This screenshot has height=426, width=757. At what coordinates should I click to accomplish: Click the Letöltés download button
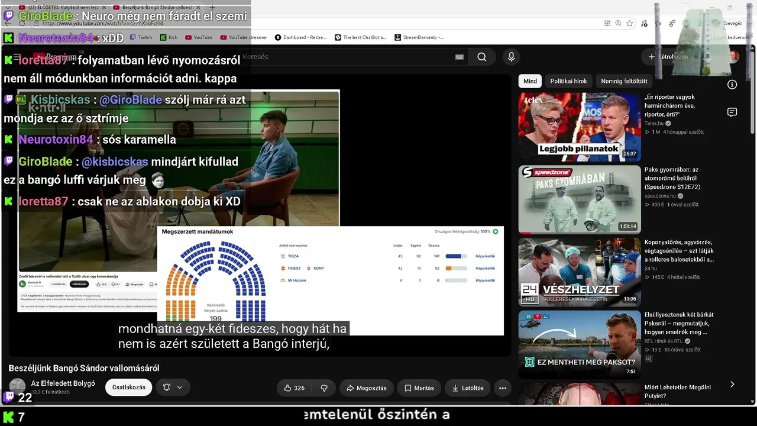[x=468, y=388]
